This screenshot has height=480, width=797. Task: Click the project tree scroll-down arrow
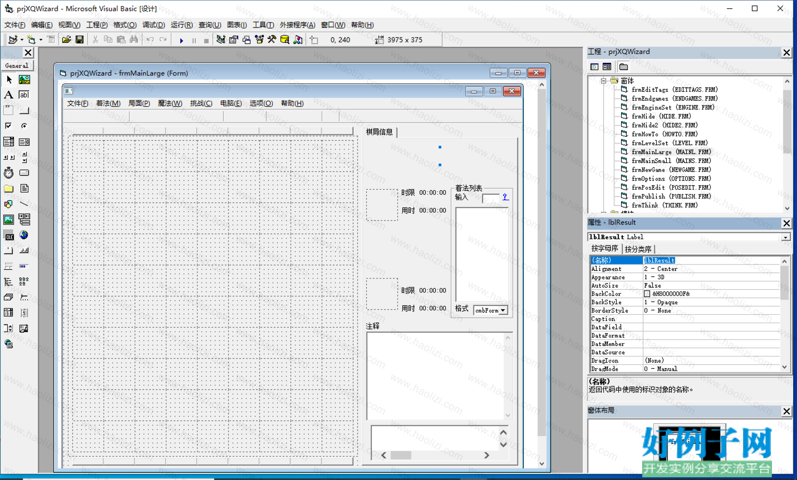[x=787, y=209]
